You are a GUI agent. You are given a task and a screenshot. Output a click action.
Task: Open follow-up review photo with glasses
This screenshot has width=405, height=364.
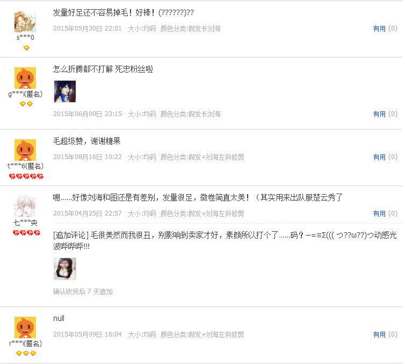click(x=65, y=269)
